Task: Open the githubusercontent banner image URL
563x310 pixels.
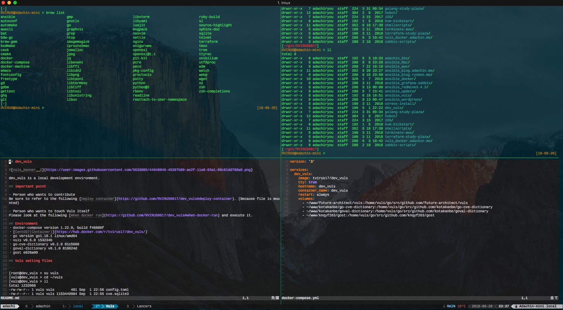Action: coord(148,170)
